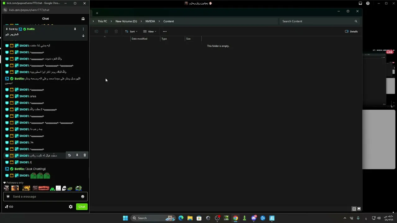The image size is (397, 223).
Task: Toggle the Details pane
Action: (351, 31)
